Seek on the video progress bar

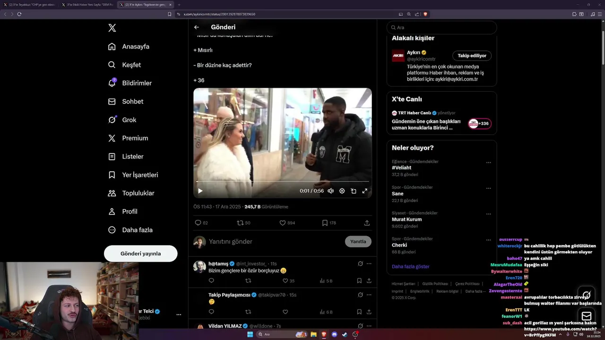pyautogui.click(x=282, y=181)
